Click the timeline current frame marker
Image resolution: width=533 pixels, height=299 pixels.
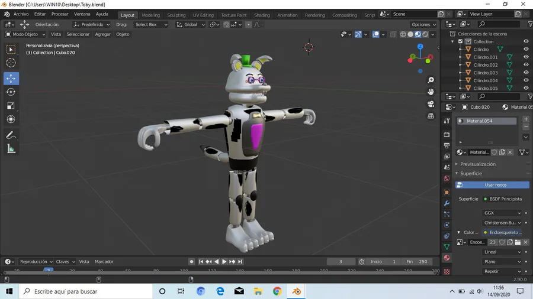point(49,271)
